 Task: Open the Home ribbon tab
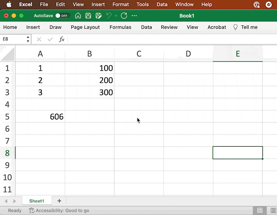click(x=10, y=27)
